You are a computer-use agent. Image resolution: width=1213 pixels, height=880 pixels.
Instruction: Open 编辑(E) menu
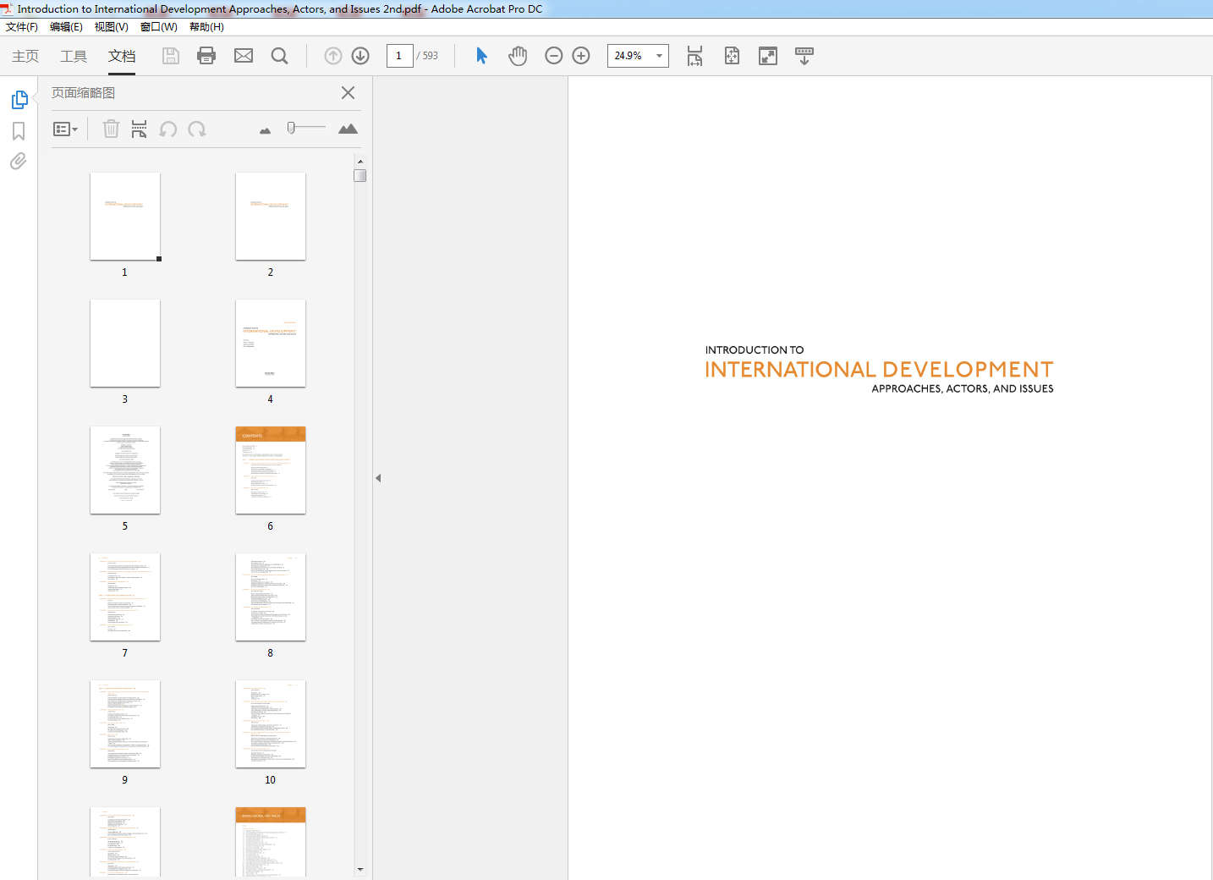pyautogui.click(x=66, y=27)
